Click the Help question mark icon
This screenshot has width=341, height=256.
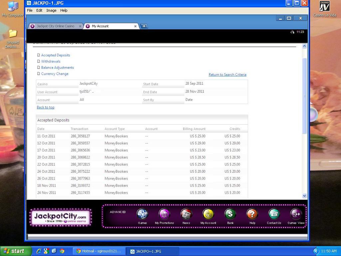click(252, 214)
